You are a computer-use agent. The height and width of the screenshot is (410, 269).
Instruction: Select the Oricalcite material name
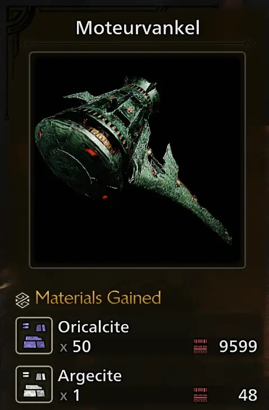(93, 327)
